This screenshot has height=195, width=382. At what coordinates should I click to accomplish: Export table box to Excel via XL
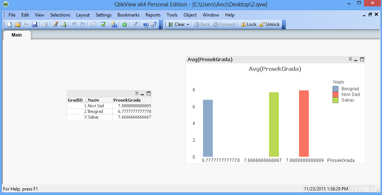click(137, 93)
